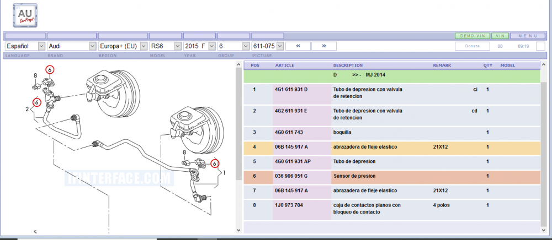Select article 06B 145 917 A in row 4

[x=291, y=147]
